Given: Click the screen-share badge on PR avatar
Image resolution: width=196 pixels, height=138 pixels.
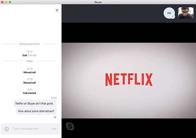Looking at the screenshot, I should click(x=173, y=17).
